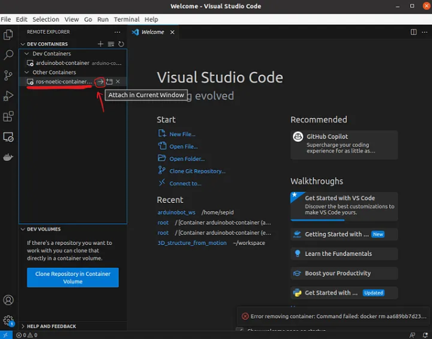
Task: Open the Go menu
Action: point(88,19)
